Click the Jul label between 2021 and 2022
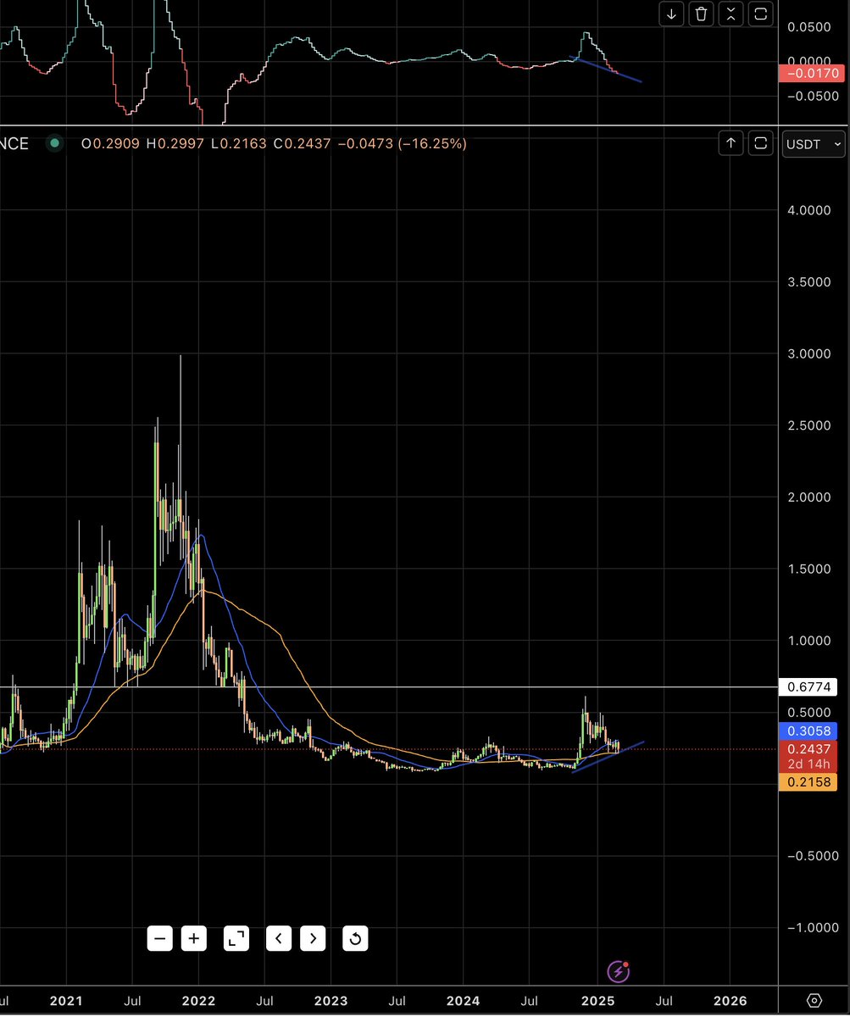Screen dimensions: 850x1017 132,1001
